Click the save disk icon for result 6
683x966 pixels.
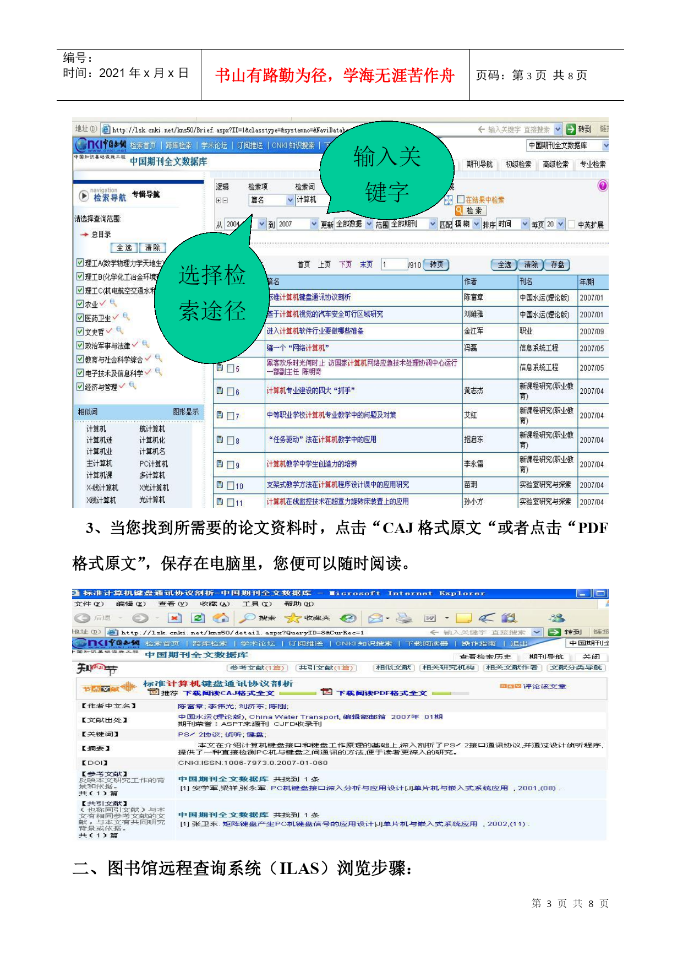(220, 391)
